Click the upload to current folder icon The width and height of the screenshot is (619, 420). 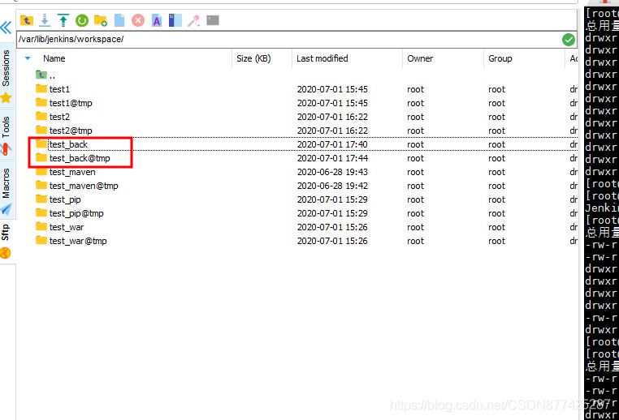(63, 20)
